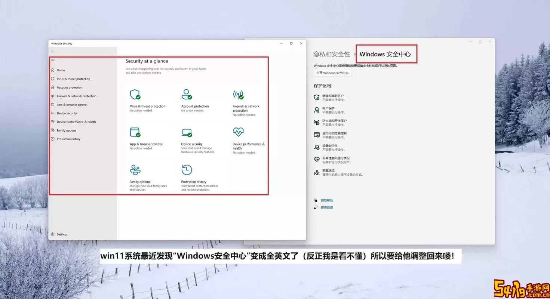This screenshot has height=299, width=550.
Task: Click the family icon beside 家庭选项
Action: [317, 172]
